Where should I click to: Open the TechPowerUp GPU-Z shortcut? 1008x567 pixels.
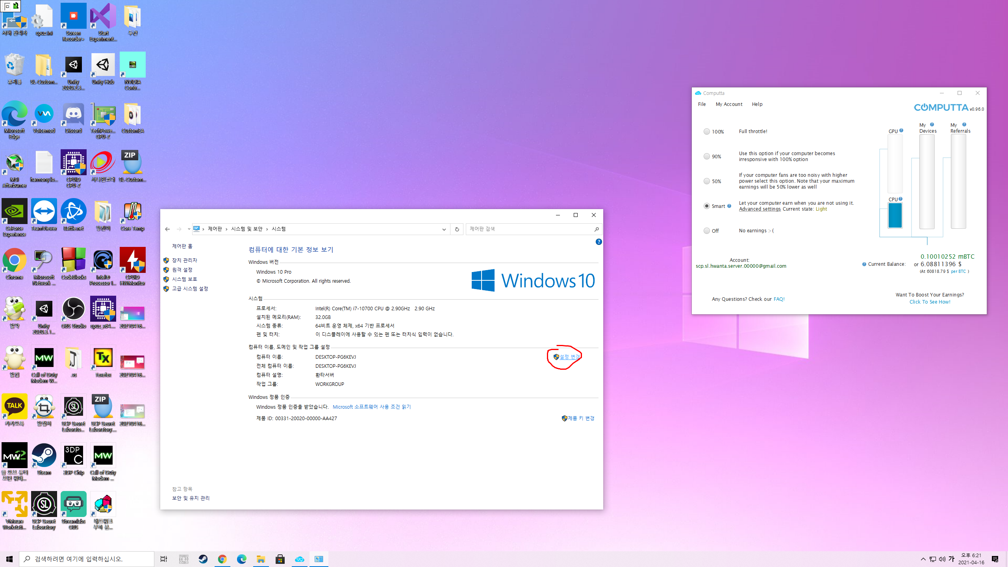(103, 120)
